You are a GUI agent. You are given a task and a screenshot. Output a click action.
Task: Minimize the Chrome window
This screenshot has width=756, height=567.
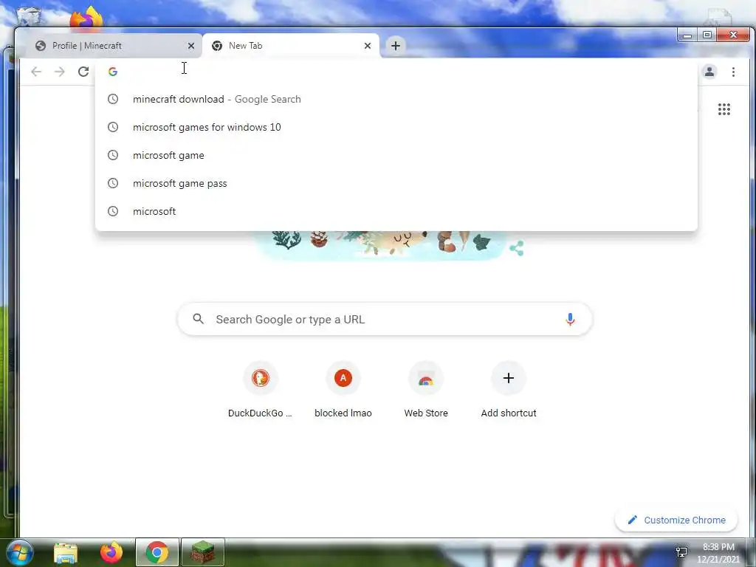pyautogui.click(x=687, y=35)
